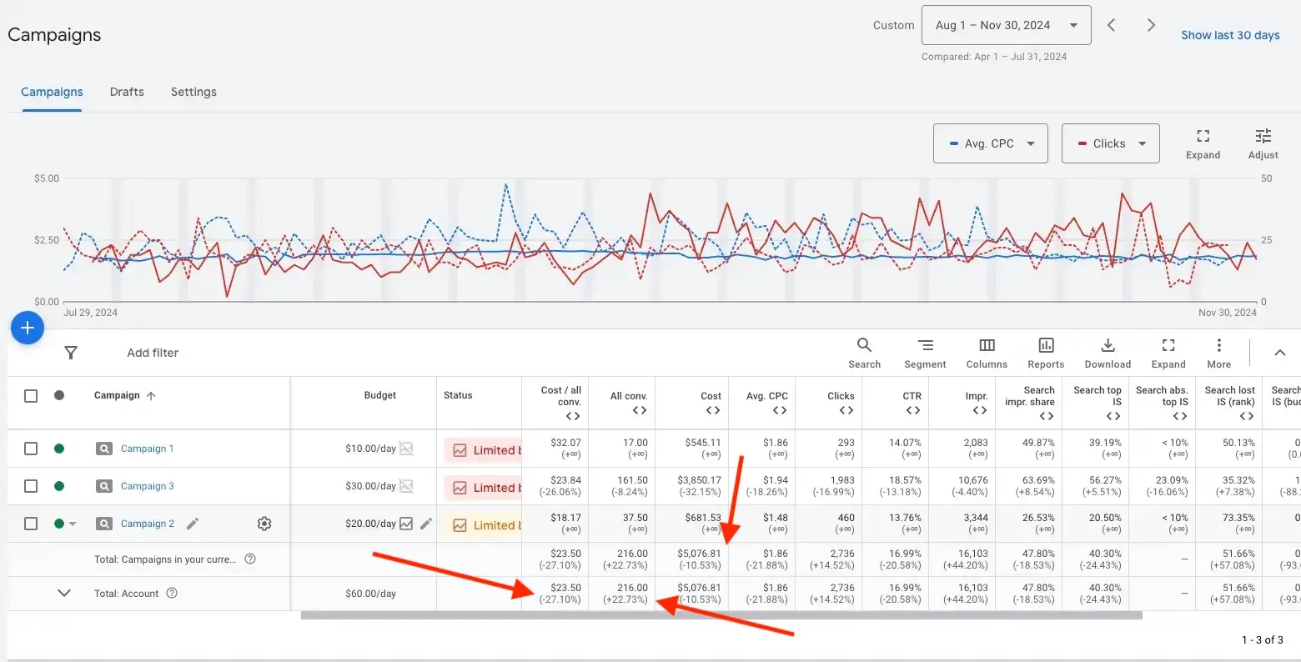Open the date range dropdown
1301x662 pixels.
(x=1006, y=25)
